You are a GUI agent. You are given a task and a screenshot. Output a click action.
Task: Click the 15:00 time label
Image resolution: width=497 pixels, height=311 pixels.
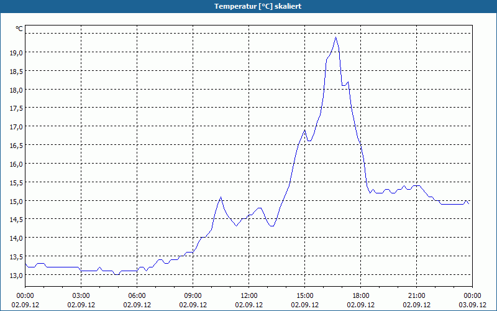[x=304, y=296]
